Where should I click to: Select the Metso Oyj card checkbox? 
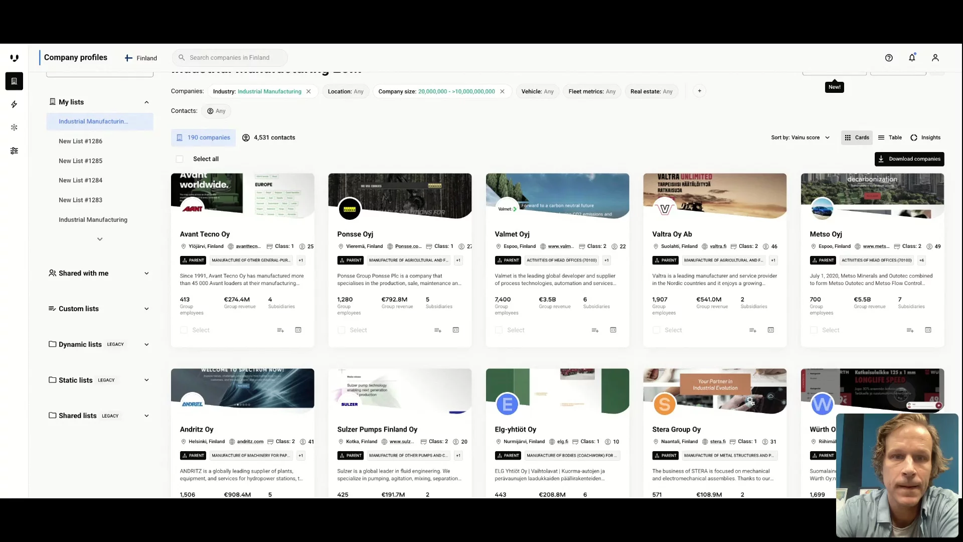pyautogui.click(x=814, y=330)
